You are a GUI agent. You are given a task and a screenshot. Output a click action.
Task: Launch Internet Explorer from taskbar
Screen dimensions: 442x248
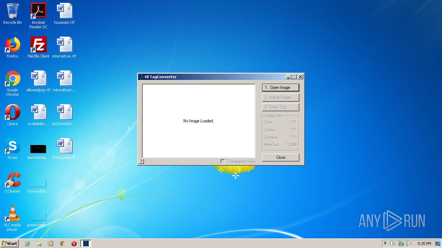(x=27, y=244)
